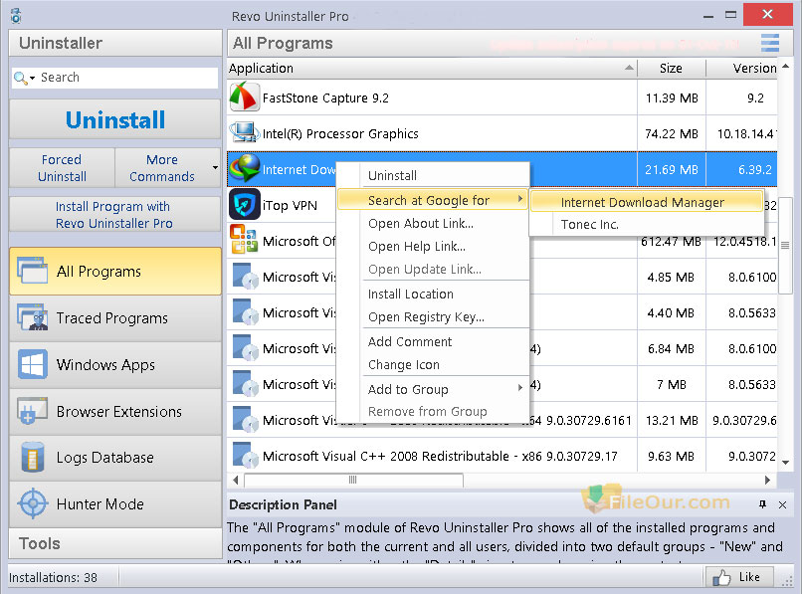Choose Open About Link menu entry
This screenshot has width=802, height=594.
pyautogui.click(x=421, y=223)
